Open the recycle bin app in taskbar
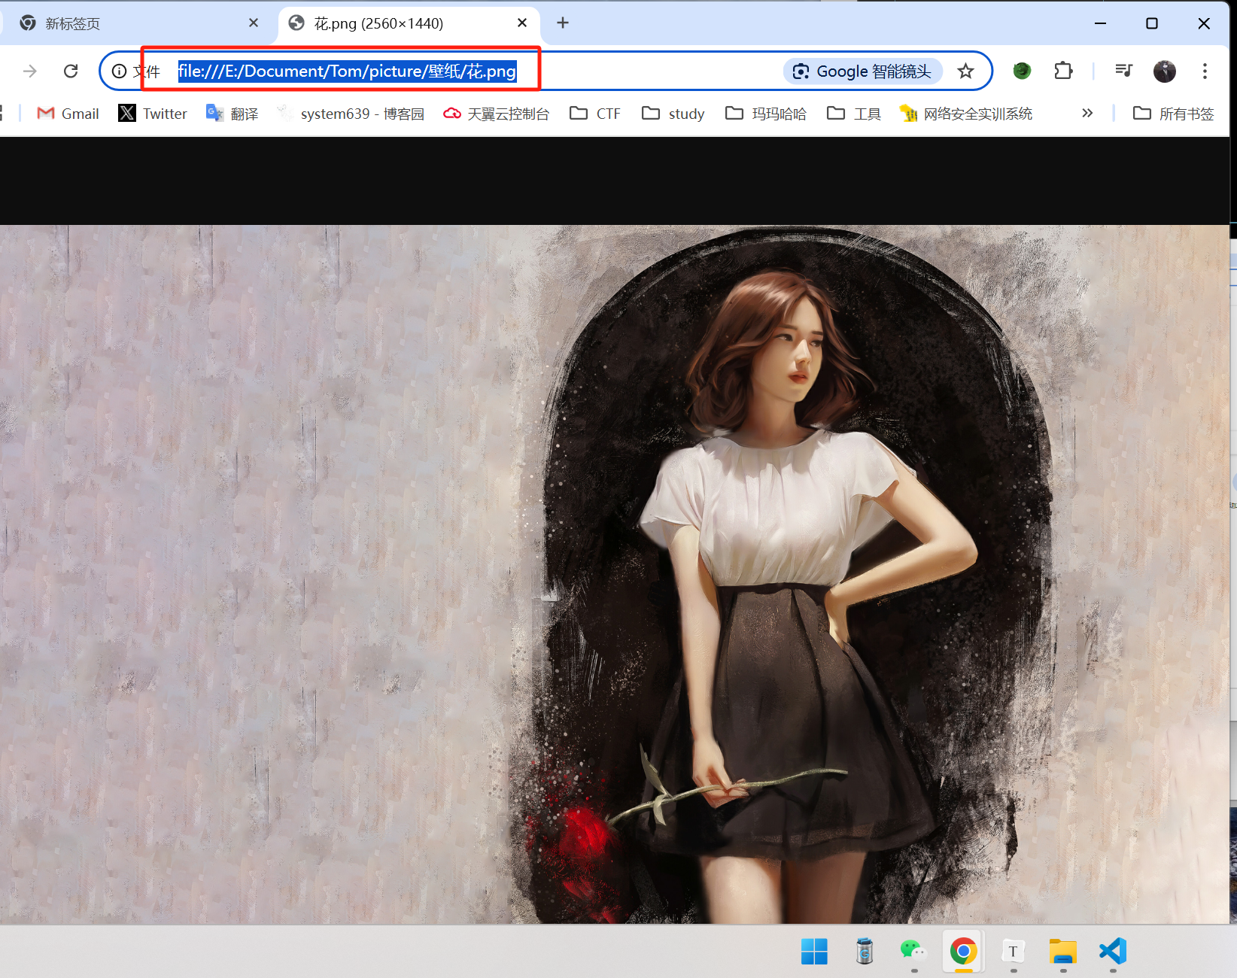The width and height of the screenshot is (1237, 978). coord(865,952)
